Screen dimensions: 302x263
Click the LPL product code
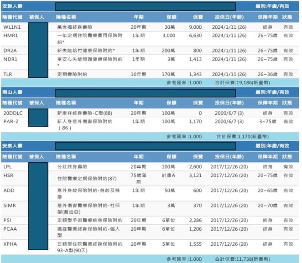[7, 167]
